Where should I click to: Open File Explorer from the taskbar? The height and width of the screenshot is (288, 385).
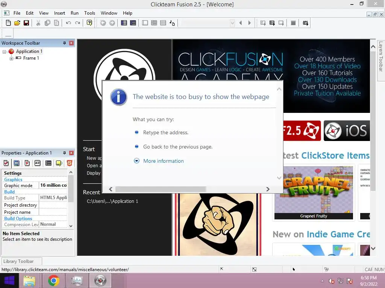coord(29,280)
